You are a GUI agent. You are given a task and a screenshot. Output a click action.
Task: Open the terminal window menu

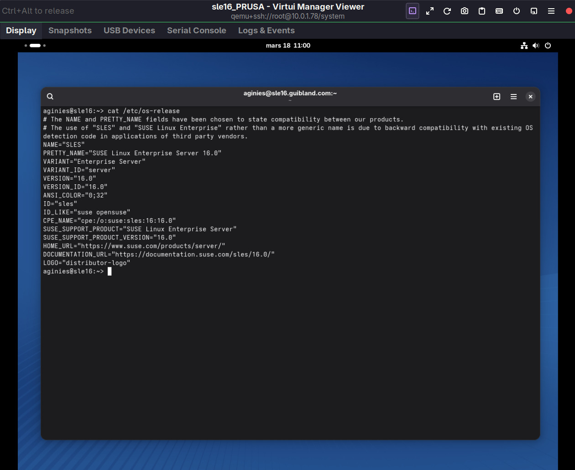513,96
